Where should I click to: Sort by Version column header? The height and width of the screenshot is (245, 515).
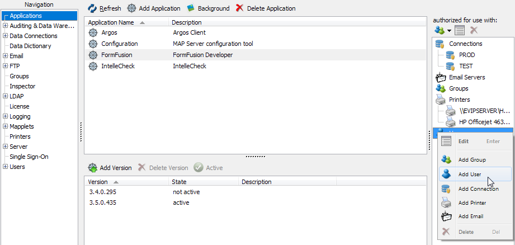pos(126,182)
